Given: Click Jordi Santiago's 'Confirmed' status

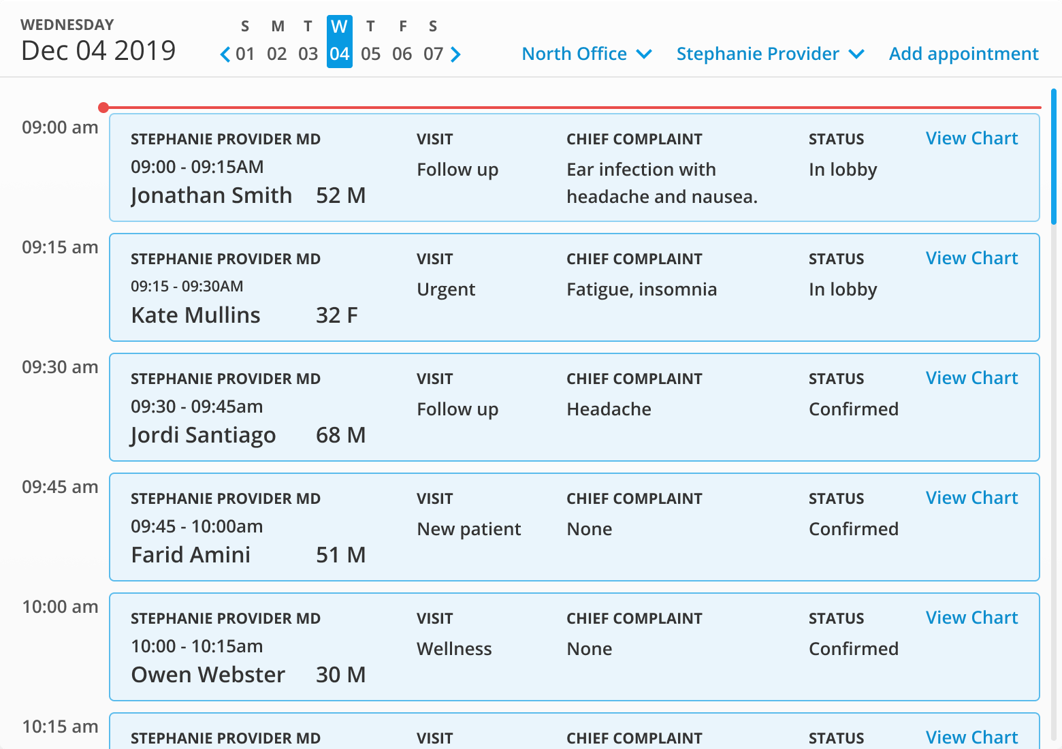Looking at the screenshot, I should tap(854, 409).
